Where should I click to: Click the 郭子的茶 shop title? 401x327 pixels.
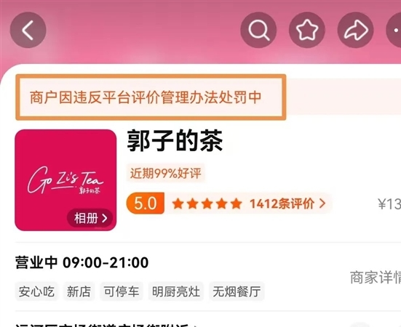(175, 141)
